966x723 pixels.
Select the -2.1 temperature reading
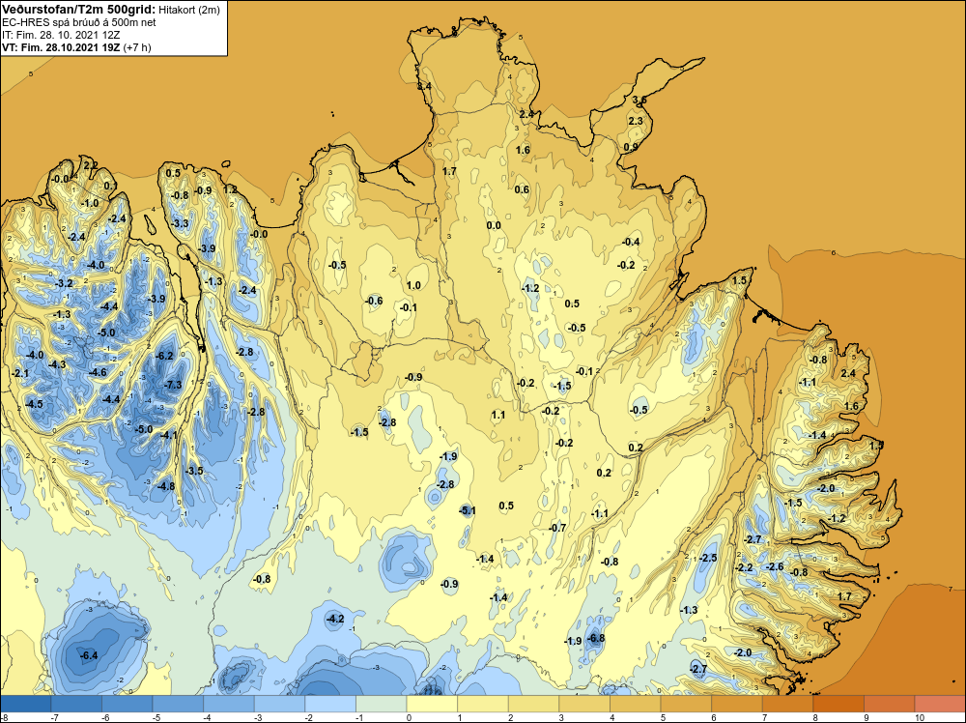click(20, 373)
